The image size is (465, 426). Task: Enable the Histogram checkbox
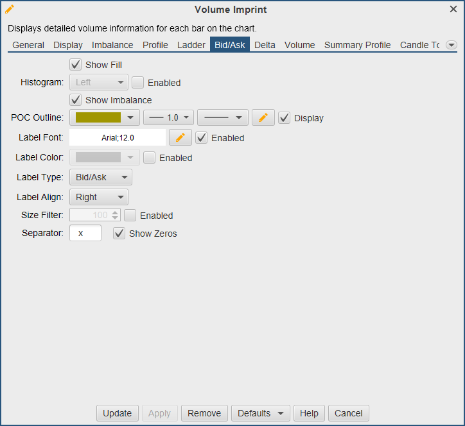coord(137,83)
